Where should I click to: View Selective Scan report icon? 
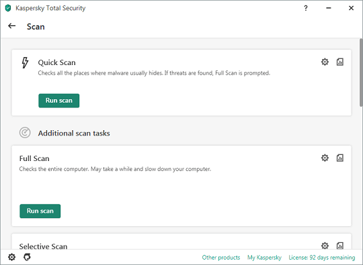coord(340,246)
